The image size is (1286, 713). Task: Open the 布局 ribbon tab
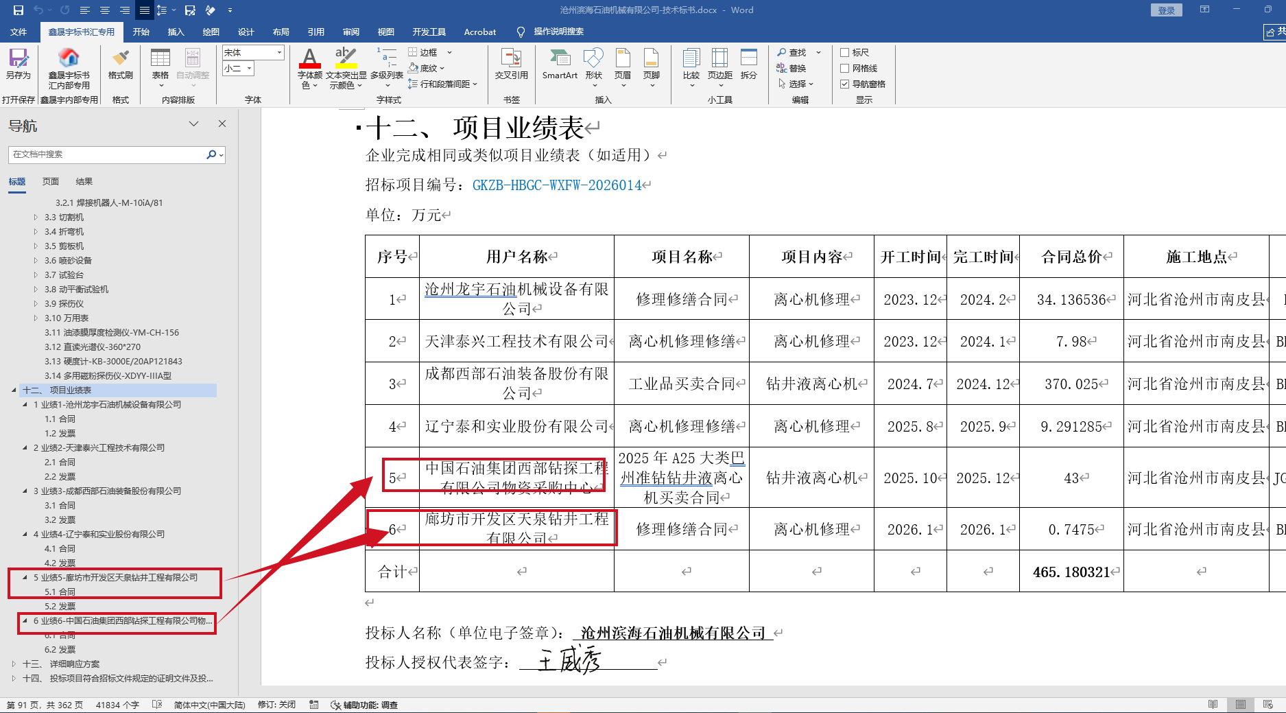[281, 32]
